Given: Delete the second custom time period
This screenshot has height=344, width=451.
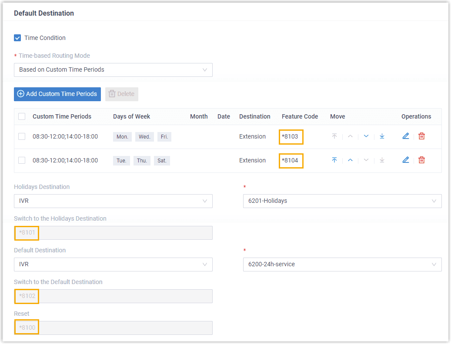Looking at the screenshot, I should (421, 160).
